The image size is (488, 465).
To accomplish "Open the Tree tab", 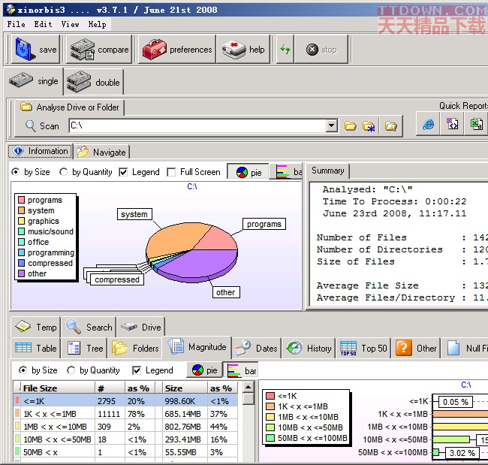I will click(85, 348).
